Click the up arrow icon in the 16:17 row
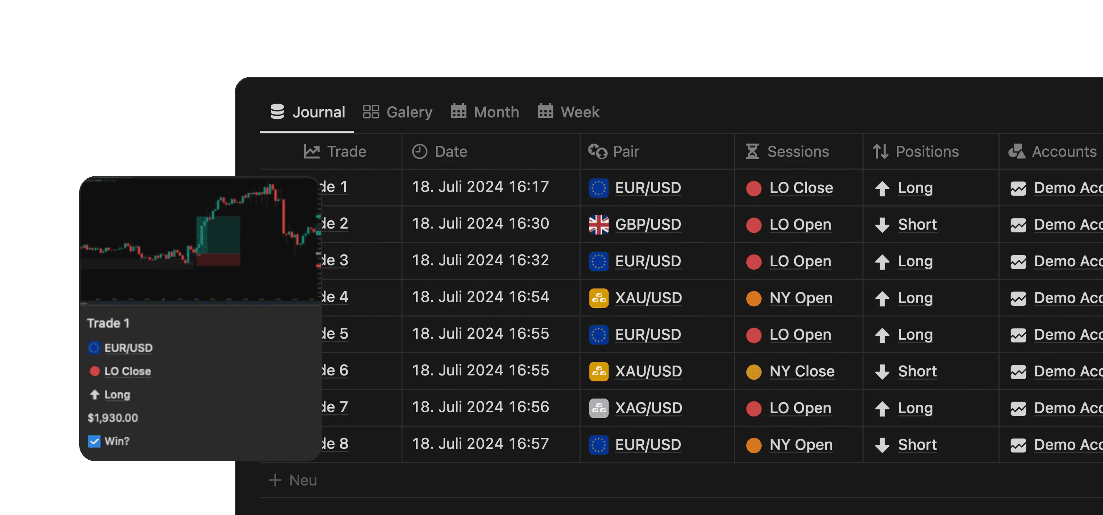 click(x=882, y=188)
